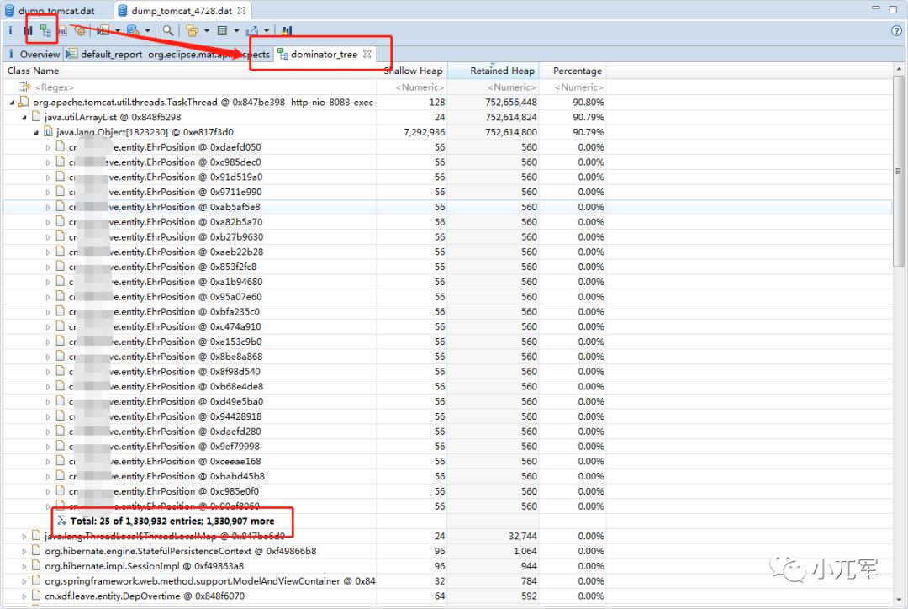Screen dimensions: 908x609
Task: Select the EhrPosition @ 0xc985dec0 row
Action: point(447,162)
